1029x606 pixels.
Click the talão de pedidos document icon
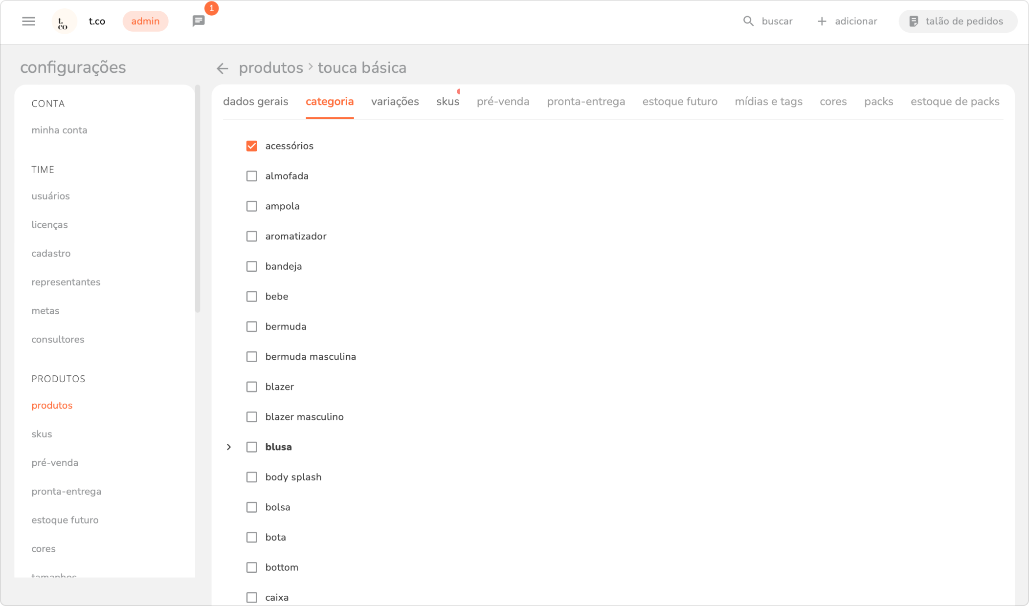coord(914,21)
